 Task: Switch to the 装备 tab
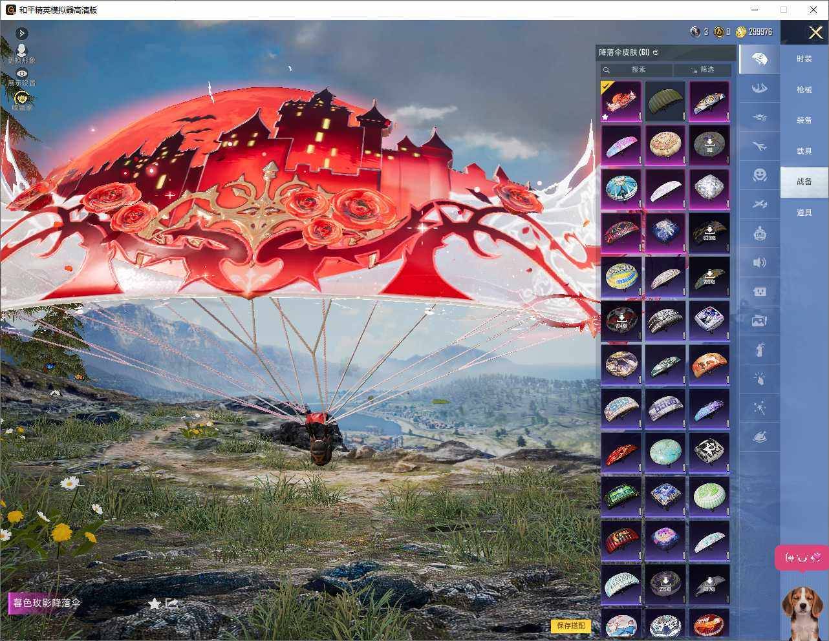804,120
